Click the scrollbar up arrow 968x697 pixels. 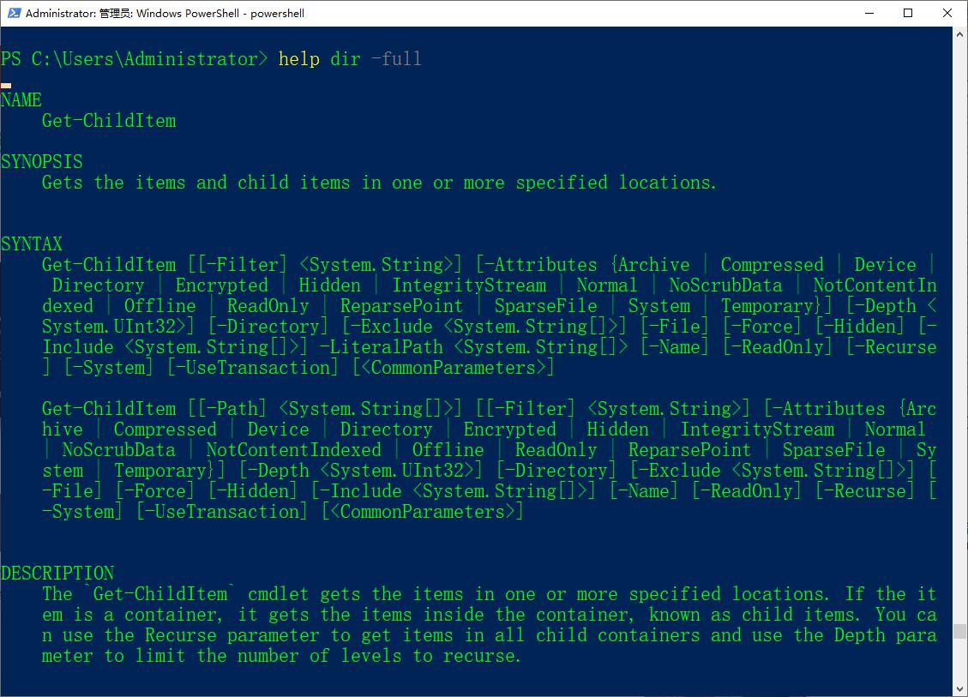click(x=959, y=34)
